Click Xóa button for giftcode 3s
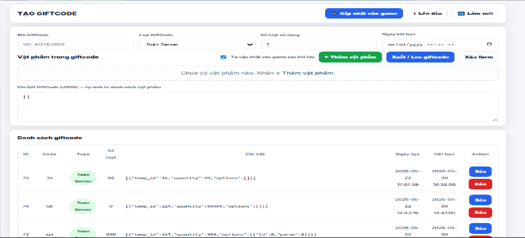Image resolution: width=525 pixels, height=238 pixels. coord(480,184)
